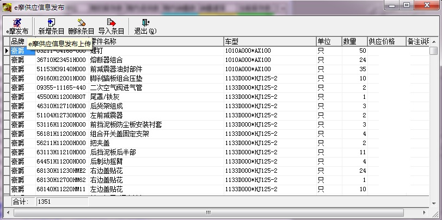This screenshot has height=220, width=442.
Task: Select part name 脚刹踏板组合压垫
Action: (x=116, y=78)
